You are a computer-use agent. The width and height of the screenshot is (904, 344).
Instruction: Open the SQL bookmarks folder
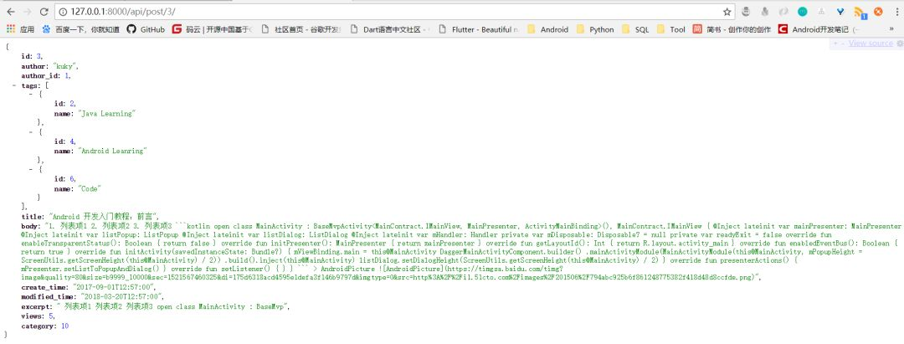(635, 29)
